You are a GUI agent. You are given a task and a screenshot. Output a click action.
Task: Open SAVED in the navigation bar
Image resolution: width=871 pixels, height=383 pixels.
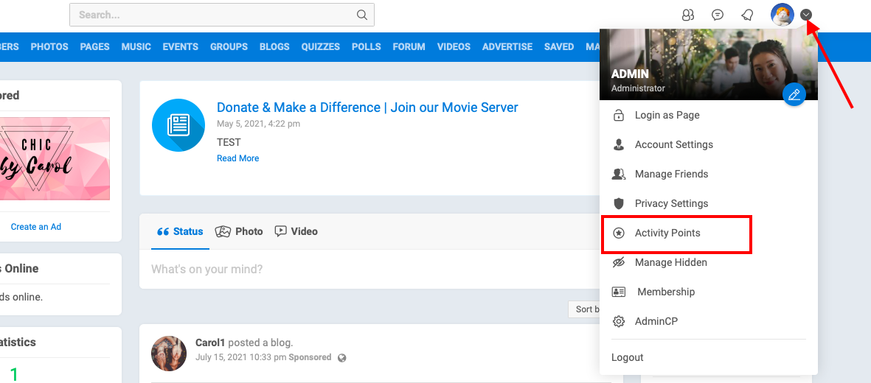[x=559, y=47]
